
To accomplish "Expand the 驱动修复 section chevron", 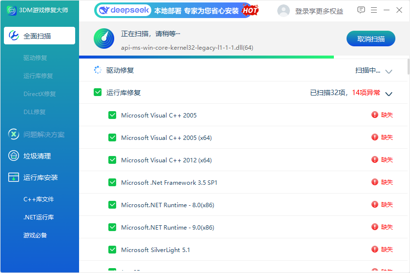I will tap(389, 71).
